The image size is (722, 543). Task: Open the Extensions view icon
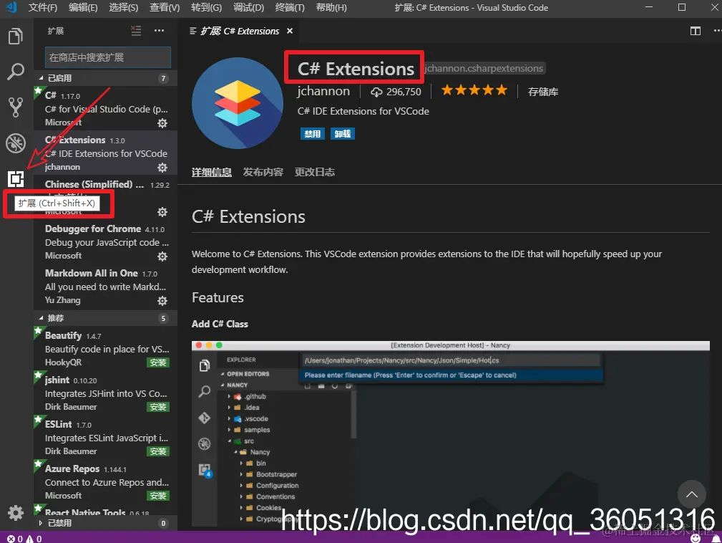[15, 178]
